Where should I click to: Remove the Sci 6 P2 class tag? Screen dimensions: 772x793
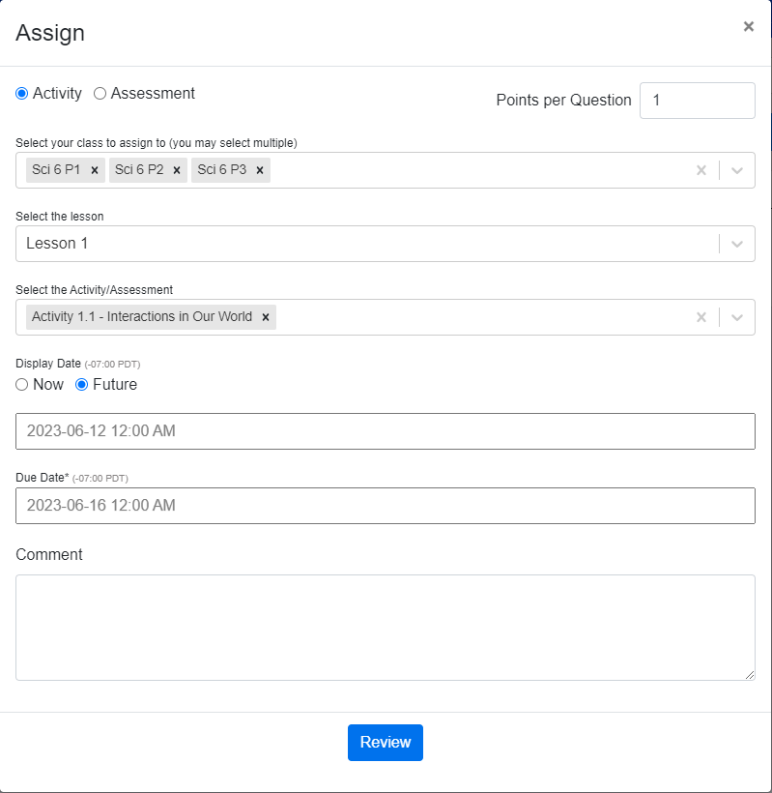tap(175, 169)
